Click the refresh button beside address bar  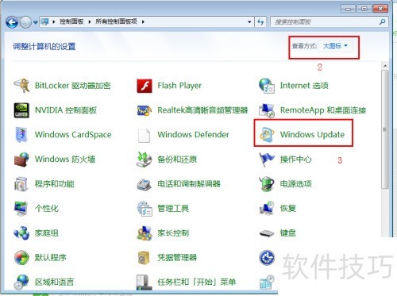tap(260, 22)
